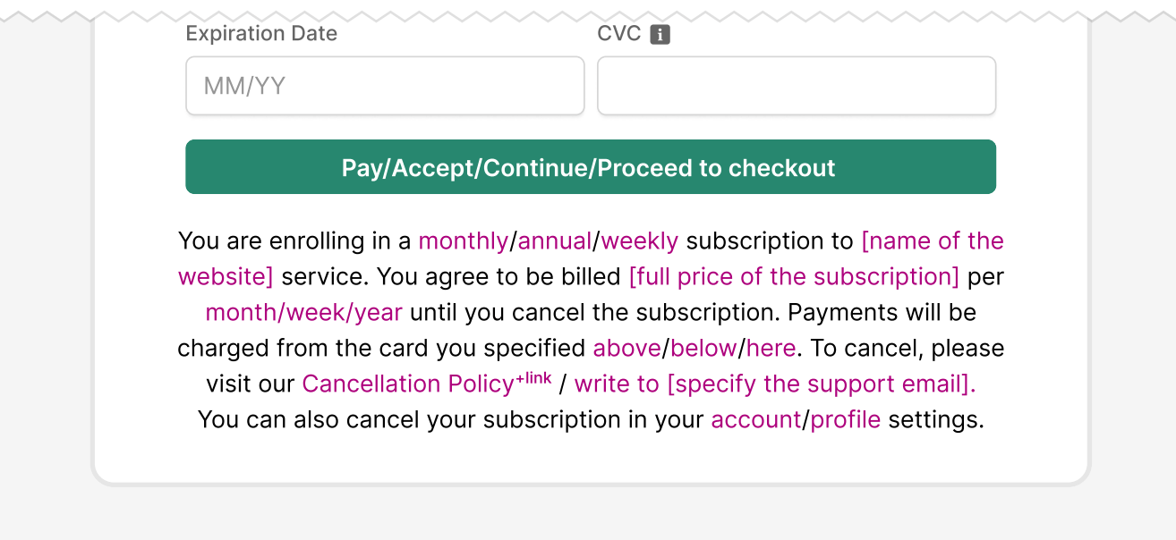The image size is (1176, 540).
Task: Click the MM/YY expiration date field
Action: pyautogui.click(x=385, y=85)
